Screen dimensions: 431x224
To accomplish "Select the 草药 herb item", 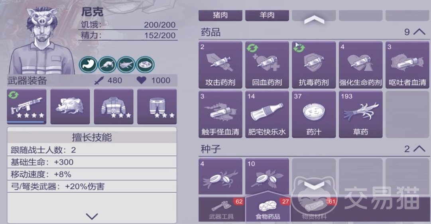I will pos(360,114).
